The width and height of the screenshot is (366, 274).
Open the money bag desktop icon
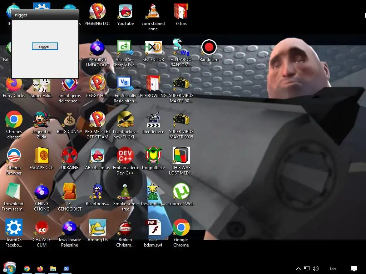[69, 120]
